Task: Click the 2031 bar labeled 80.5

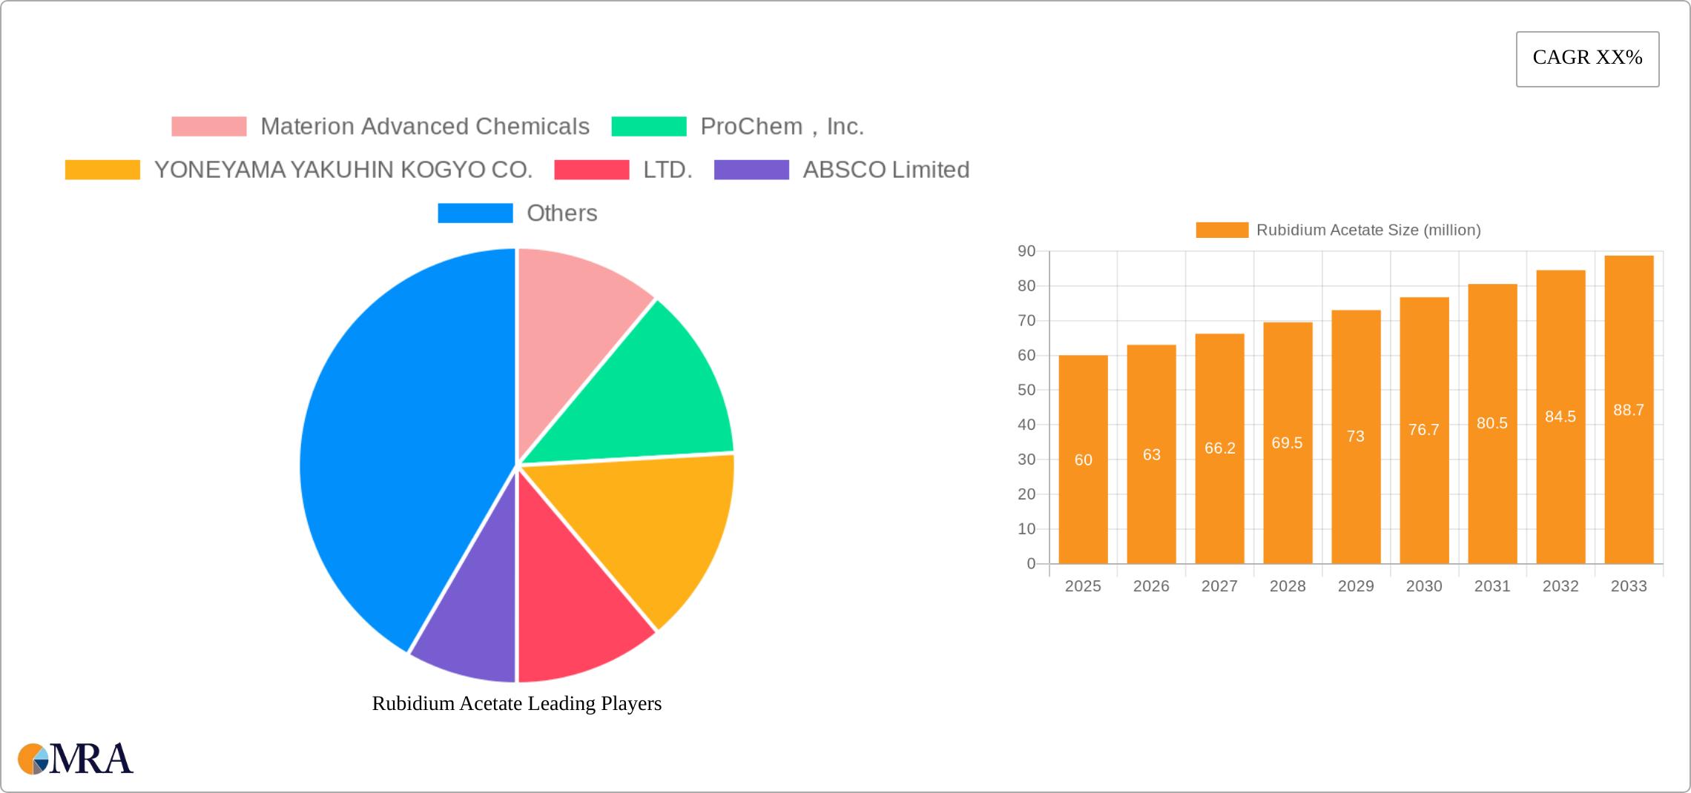Action: (1492, 423)
